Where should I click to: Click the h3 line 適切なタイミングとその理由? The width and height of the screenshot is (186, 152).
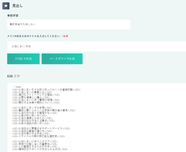pos(36,95)
